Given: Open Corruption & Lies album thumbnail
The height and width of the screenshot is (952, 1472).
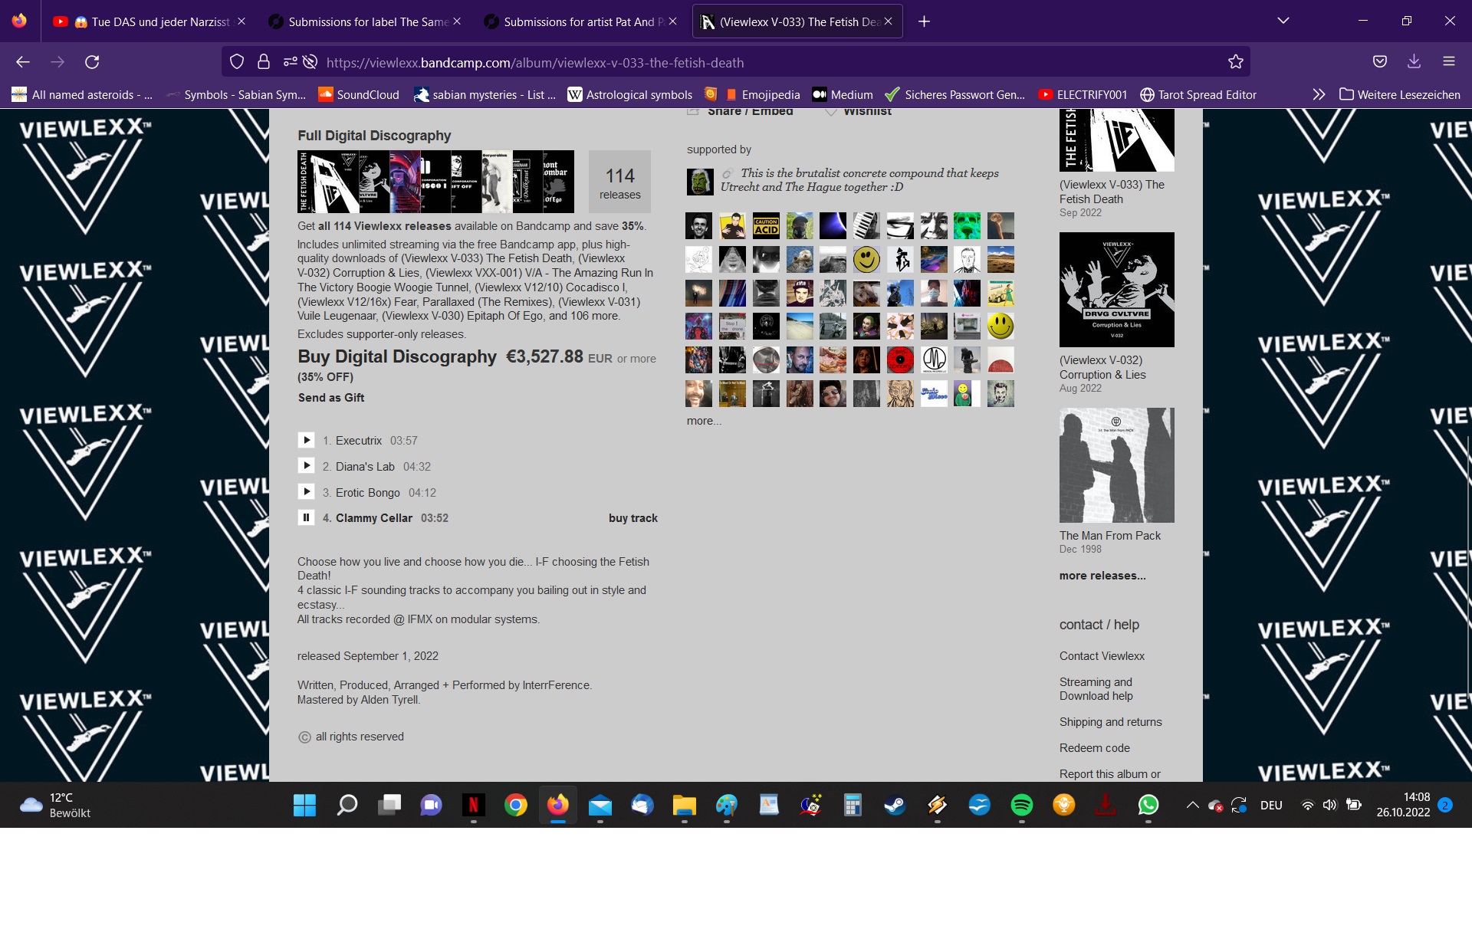Looking at the screenshot, I should tap(1116, 290).
